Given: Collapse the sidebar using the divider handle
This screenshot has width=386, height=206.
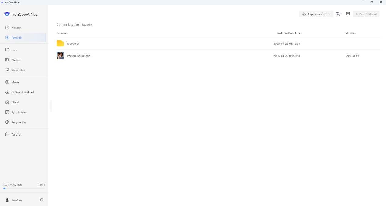Looking at the screenshot, I should 51,106.
